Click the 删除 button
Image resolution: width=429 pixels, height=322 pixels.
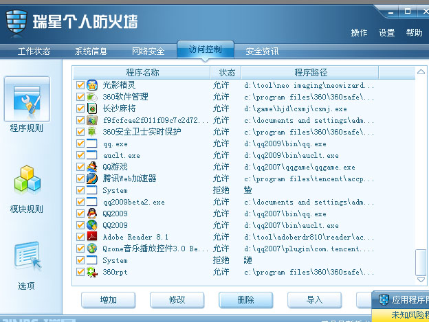point(245,300)
